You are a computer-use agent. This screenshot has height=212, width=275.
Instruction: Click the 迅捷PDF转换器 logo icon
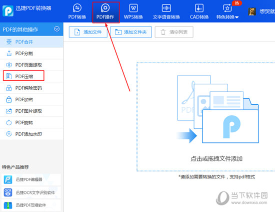[x=8, y=11]
